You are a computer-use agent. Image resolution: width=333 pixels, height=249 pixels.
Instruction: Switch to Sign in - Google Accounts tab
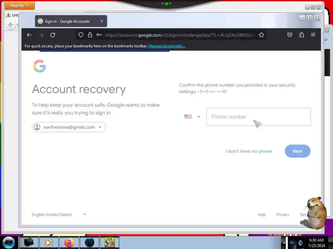71,21
